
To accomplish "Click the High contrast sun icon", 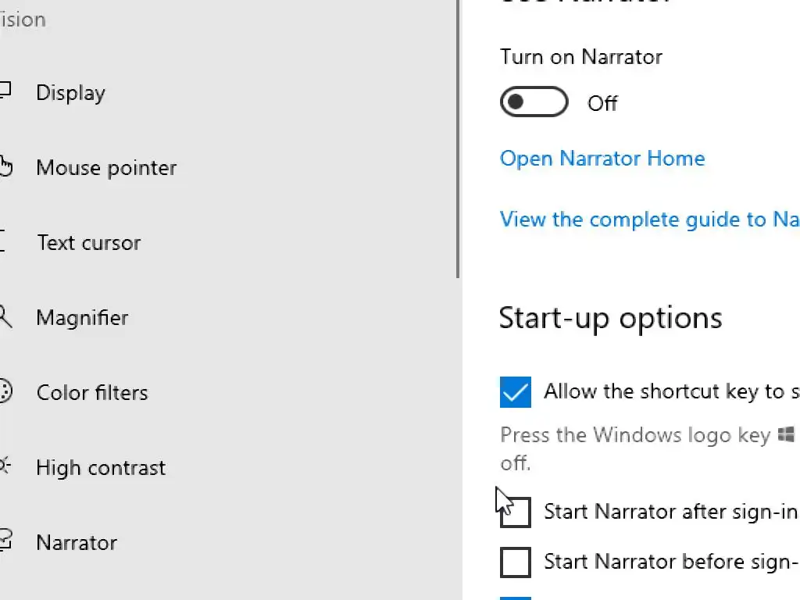I will tap(5, 467).
